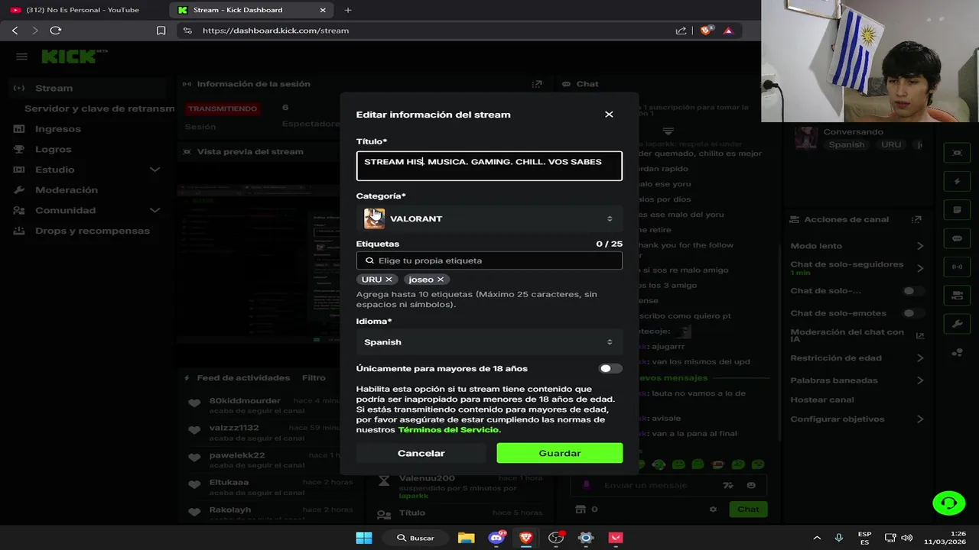Open Logros in the sidebar
Screen dimensions: 979x550
tap(53, 150)
